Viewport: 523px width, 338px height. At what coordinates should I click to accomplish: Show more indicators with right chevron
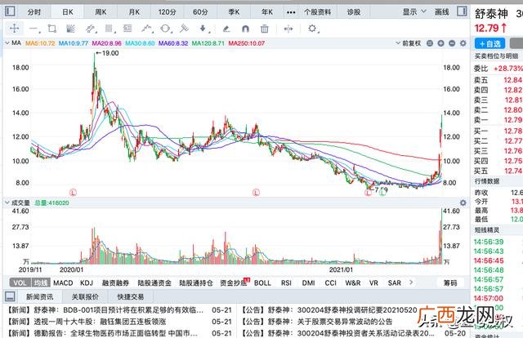411,282
